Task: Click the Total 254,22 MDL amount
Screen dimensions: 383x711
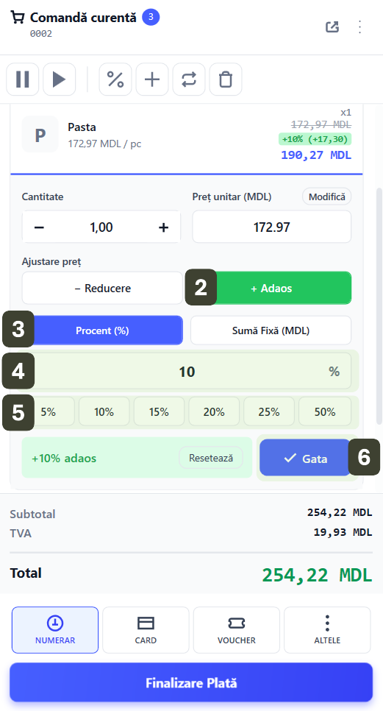Action: coord(317,575)
